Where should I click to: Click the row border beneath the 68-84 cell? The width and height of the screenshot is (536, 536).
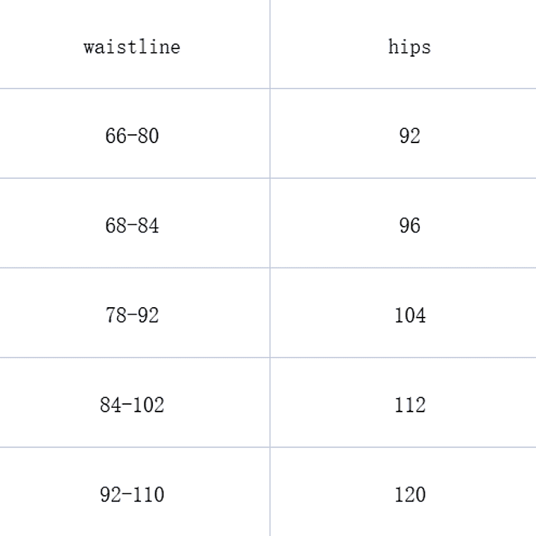click(132, 268)
